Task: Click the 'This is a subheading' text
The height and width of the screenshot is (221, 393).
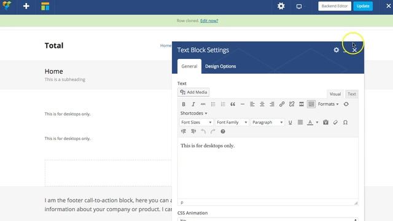Action: click(x=65, y=80)
